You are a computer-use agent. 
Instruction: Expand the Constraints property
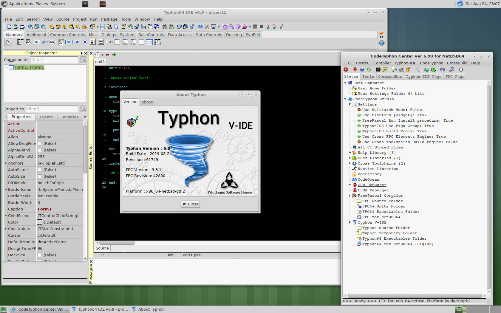pyautogui.click(x=5, y=229)
